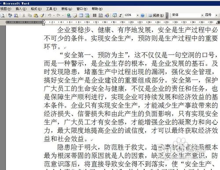Screen dimensions: 220x170
Task: Open the toolbar options arrow beside 阅读
Action: coord(167,16)
